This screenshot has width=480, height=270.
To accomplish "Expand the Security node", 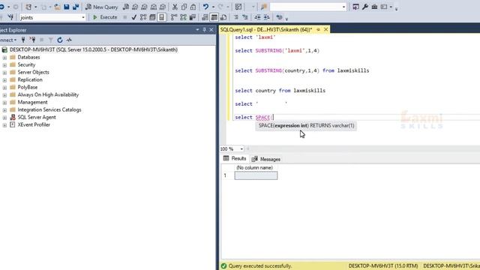I will pyautogui.click(x=4, y=65).
